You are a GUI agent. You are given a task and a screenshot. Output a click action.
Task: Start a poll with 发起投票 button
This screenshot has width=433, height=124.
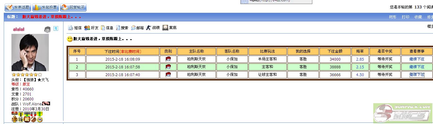tap(45, 7)
